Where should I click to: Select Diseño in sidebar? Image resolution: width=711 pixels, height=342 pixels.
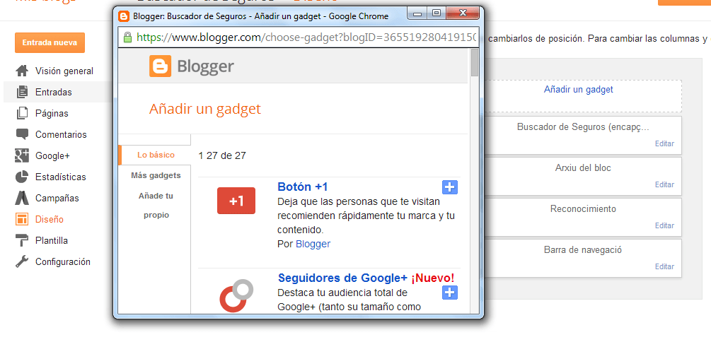point(50,220)
